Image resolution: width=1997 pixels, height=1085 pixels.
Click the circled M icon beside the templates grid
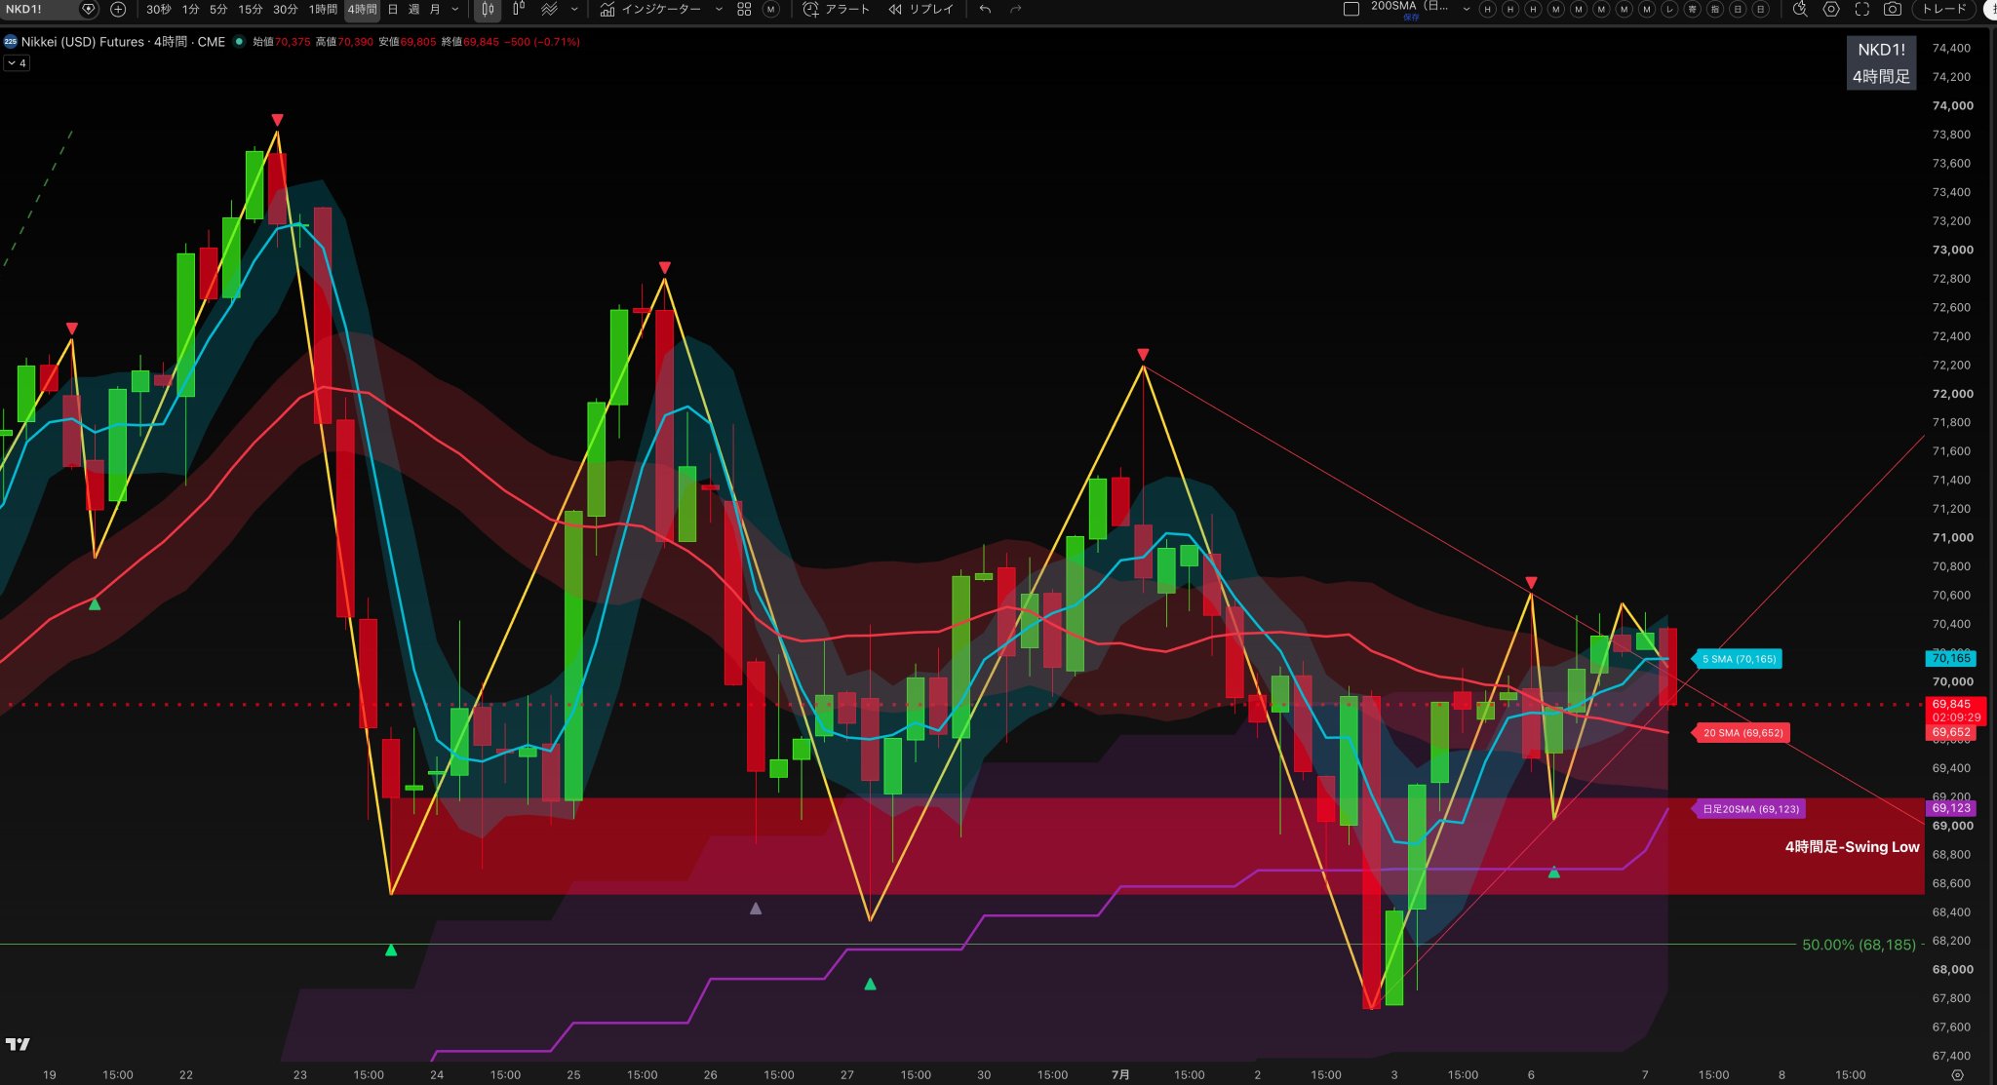click(x=771, y=9)
